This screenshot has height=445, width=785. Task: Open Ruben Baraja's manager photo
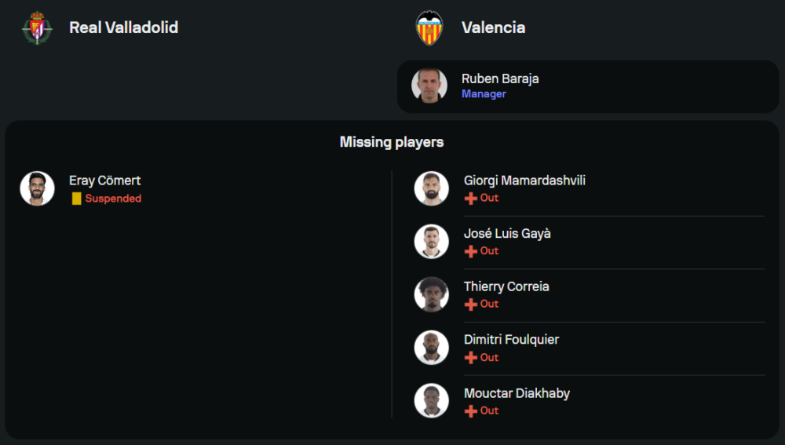pyautogui.click(x=429, y=86)
